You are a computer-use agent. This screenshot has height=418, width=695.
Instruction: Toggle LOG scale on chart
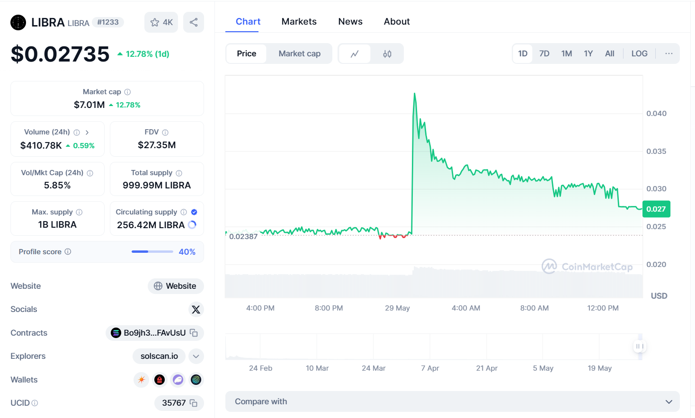pos(639,53)
